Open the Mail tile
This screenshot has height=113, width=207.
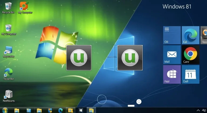click(172, 55)
